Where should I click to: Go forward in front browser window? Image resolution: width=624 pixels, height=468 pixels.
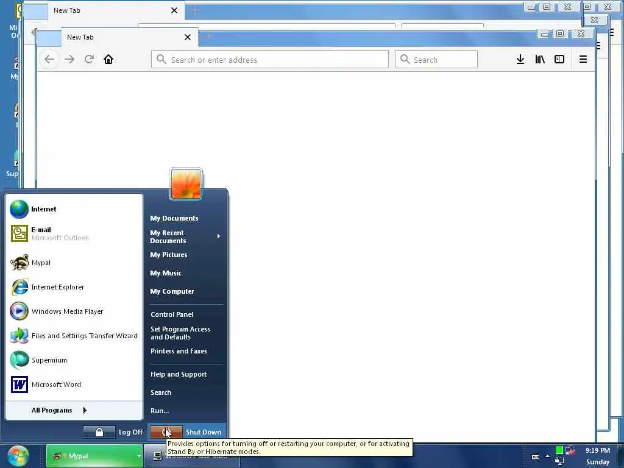click(x=69, y=59)
